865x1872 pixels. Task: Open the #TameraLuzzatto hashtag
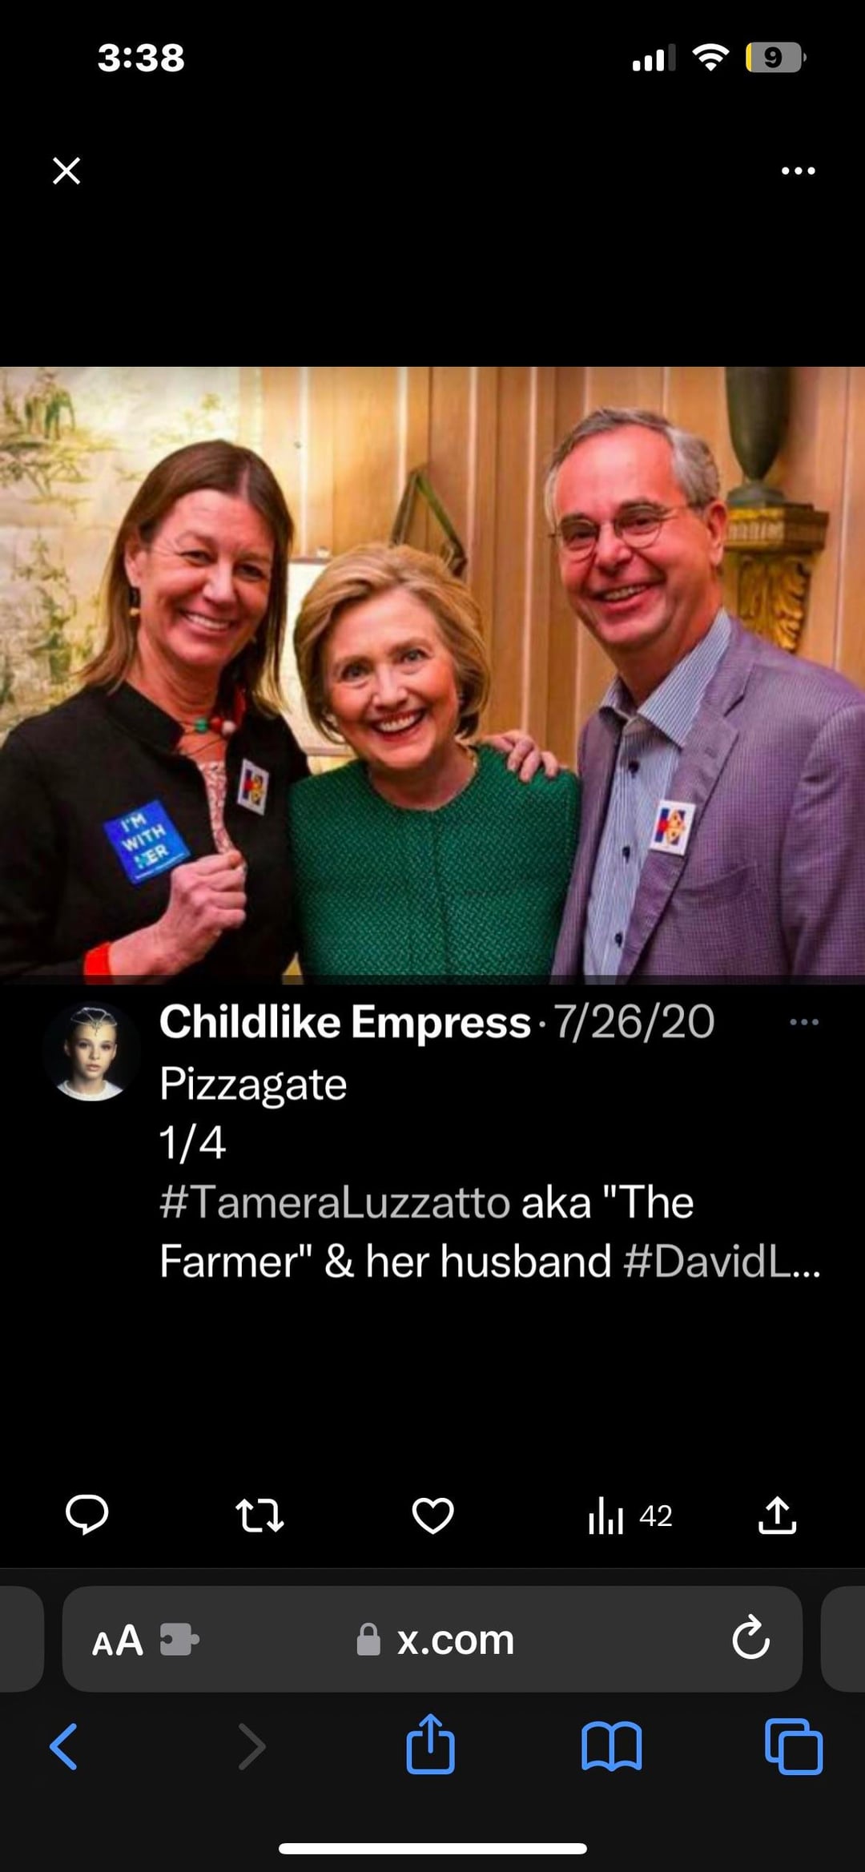335,1202
